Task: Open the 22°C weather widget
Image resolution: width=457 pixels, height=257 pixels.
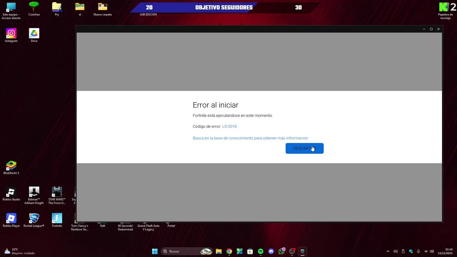Action: click(x=20, y=251)
